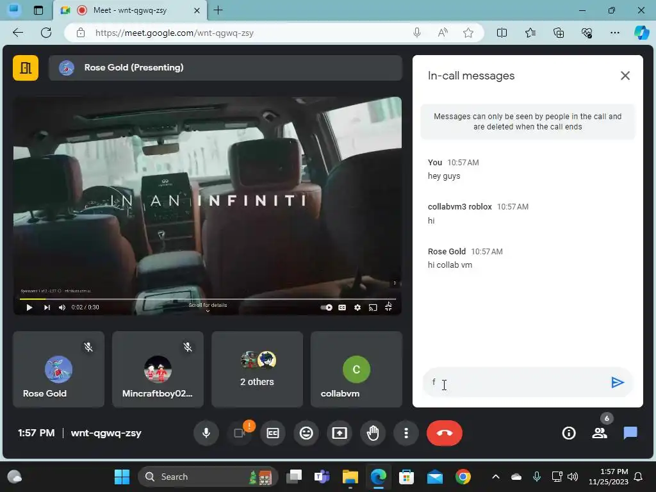Click the address bar URL

click(x=174, y=33)
